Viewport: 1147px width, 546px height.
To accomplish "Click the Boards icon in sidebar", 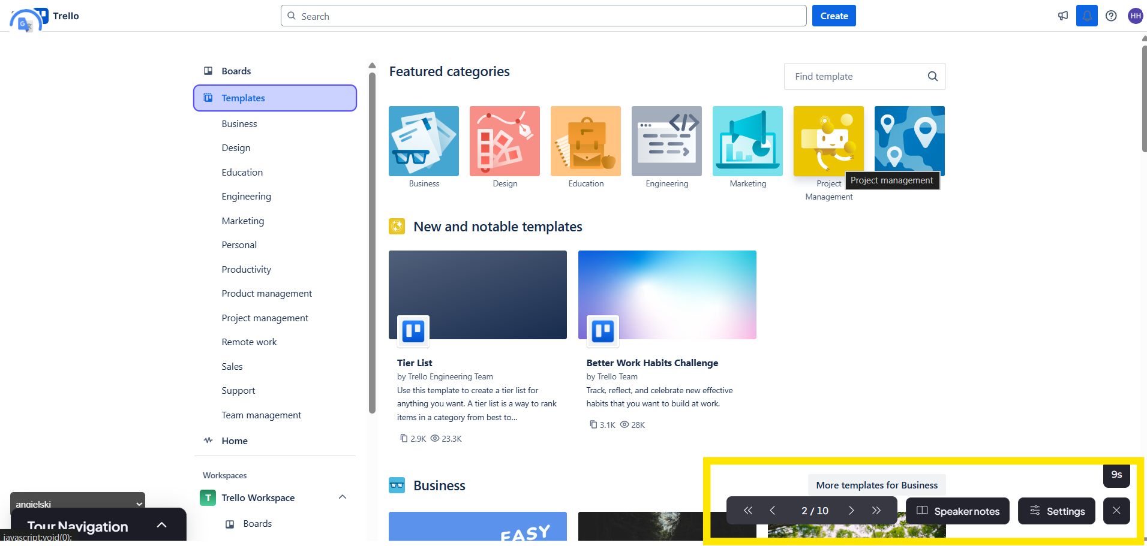I will [208, 71].
